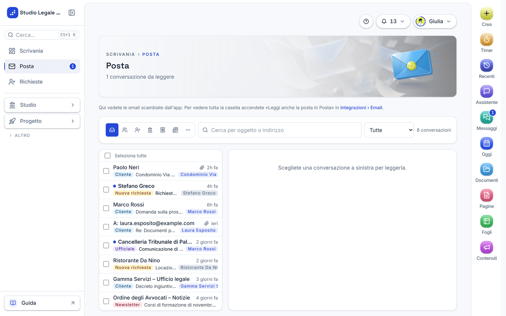
Task: Tick the Ordine degli Avvocati checkbox
Action: coord(106,301)
